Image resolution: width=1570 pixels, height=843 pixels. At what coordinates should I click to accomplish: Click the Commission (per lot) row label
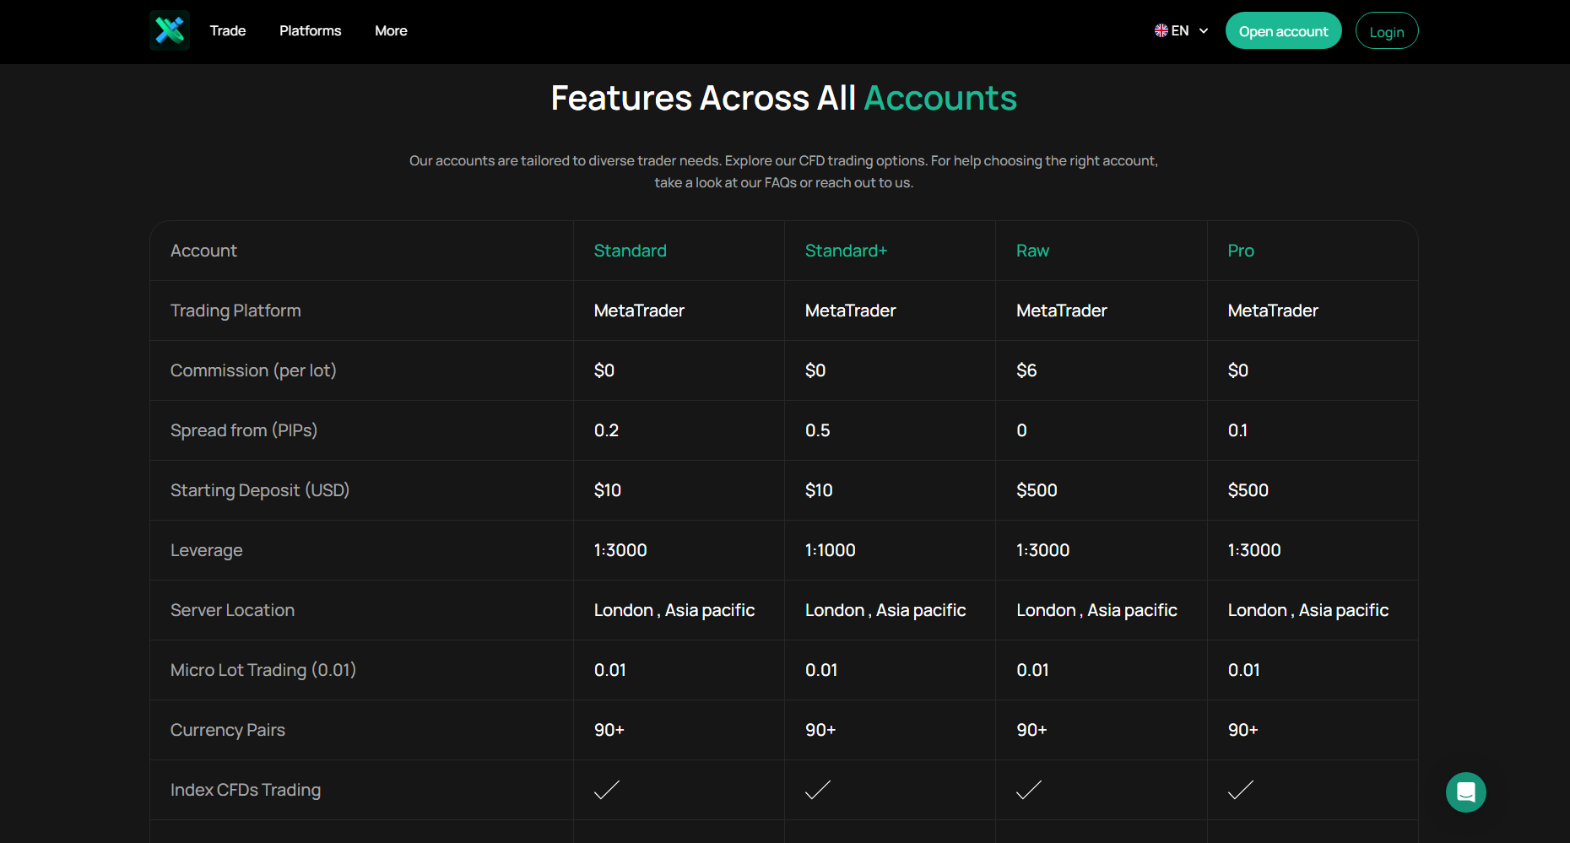[x=253, y=370]
